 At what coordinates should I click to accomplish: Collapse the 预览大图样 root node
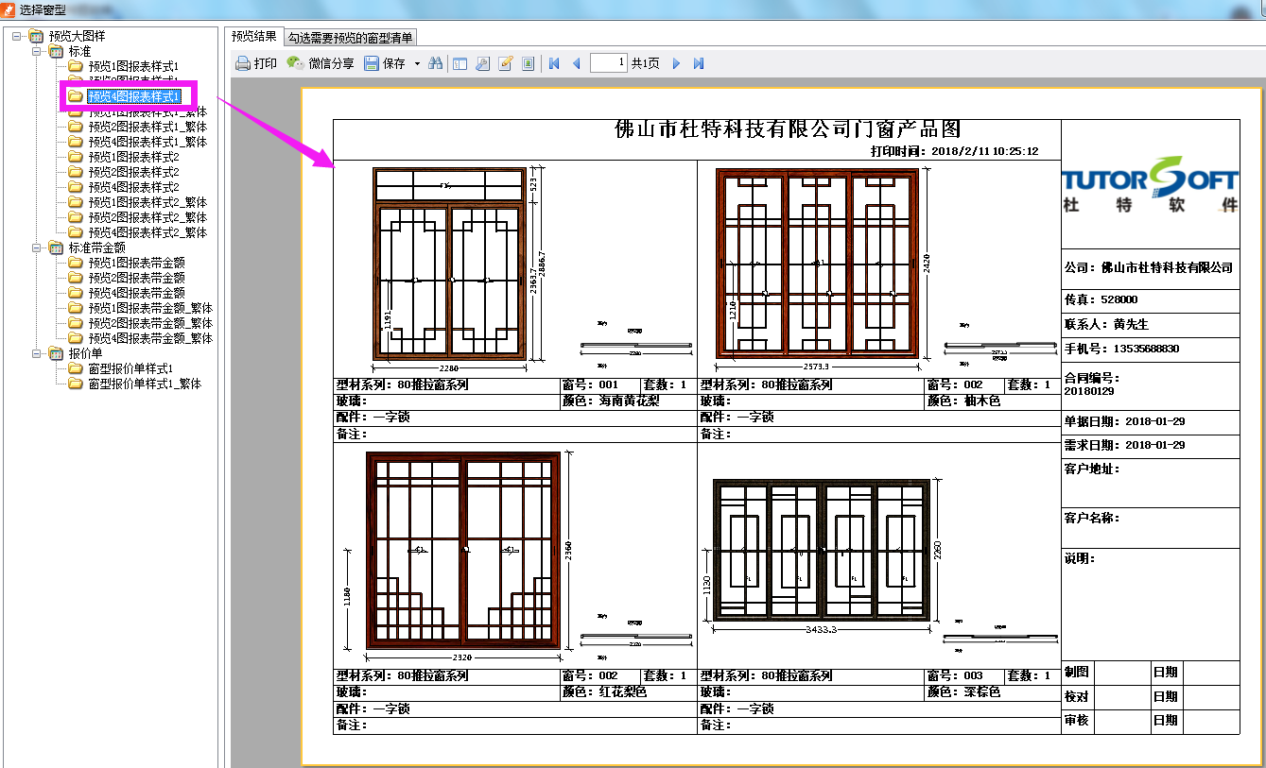(x=17, y=36)
